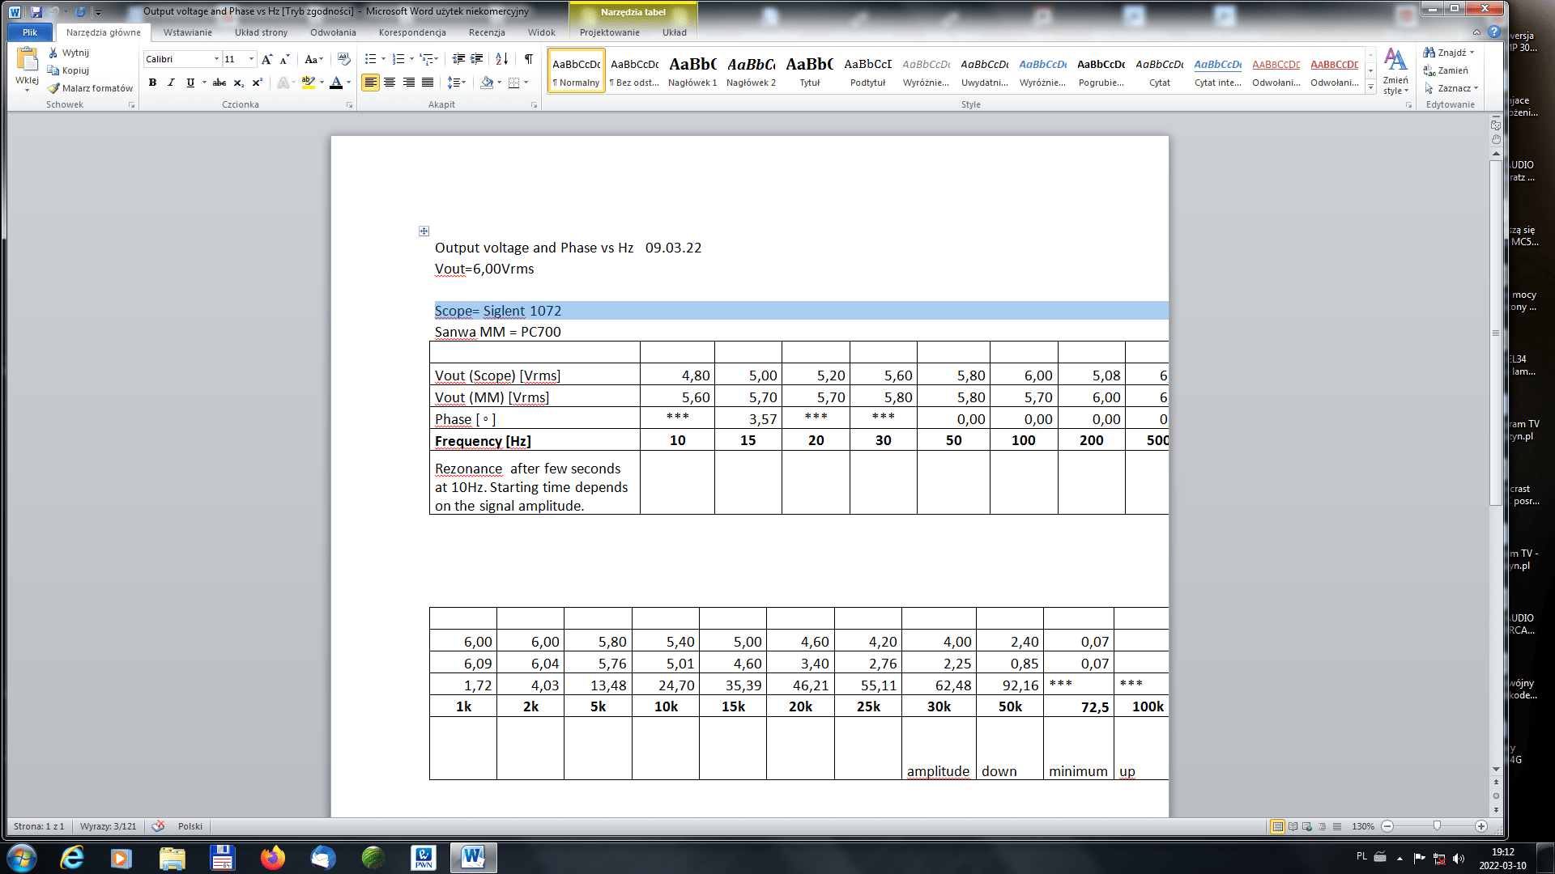Click the Text Effects icon

pos(283,83)
